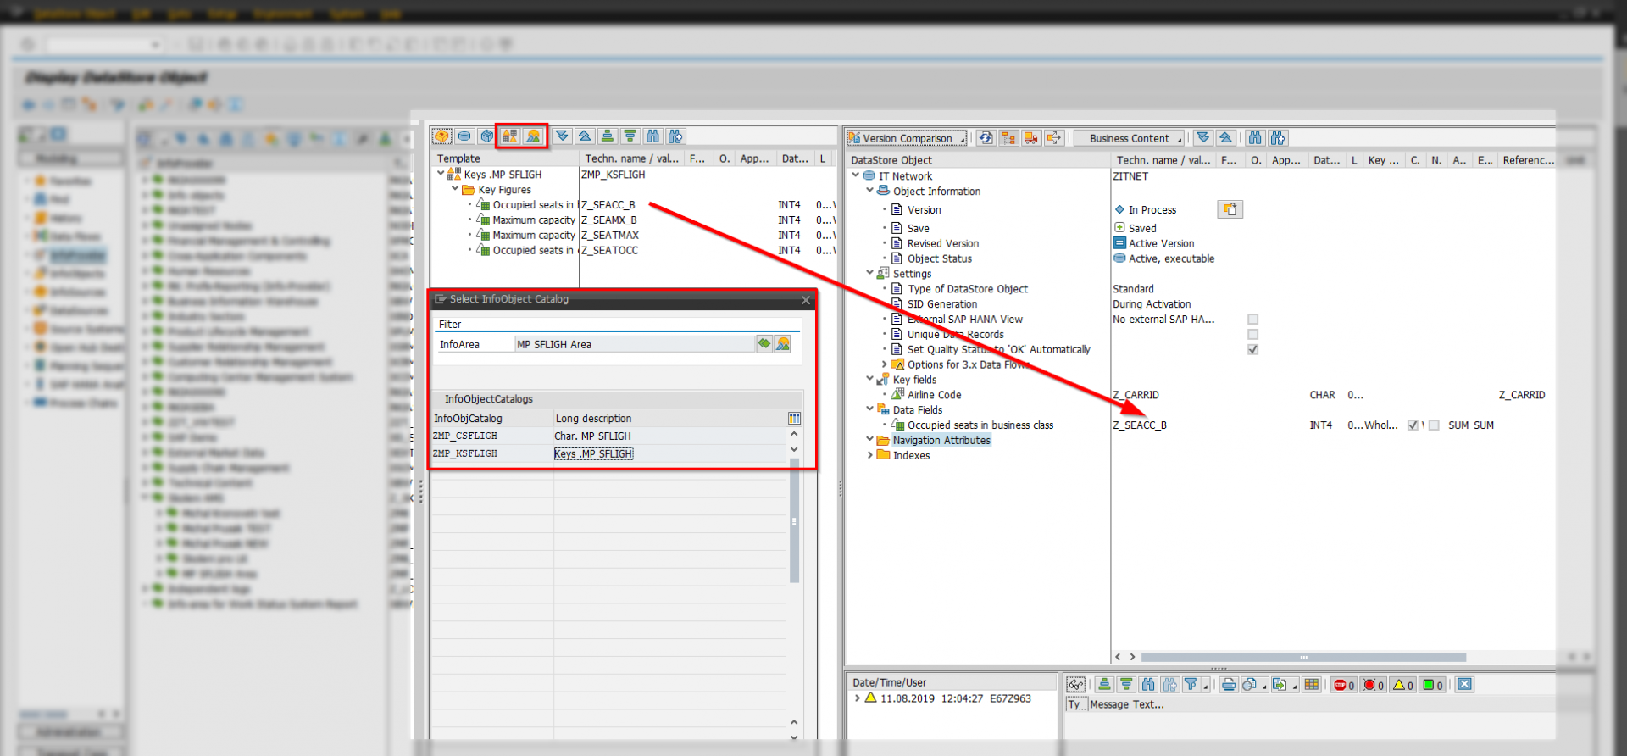Click the yellow warning triangle message counter
The height and width of the screenshot is (756, 1627).
pos(1402,685)
